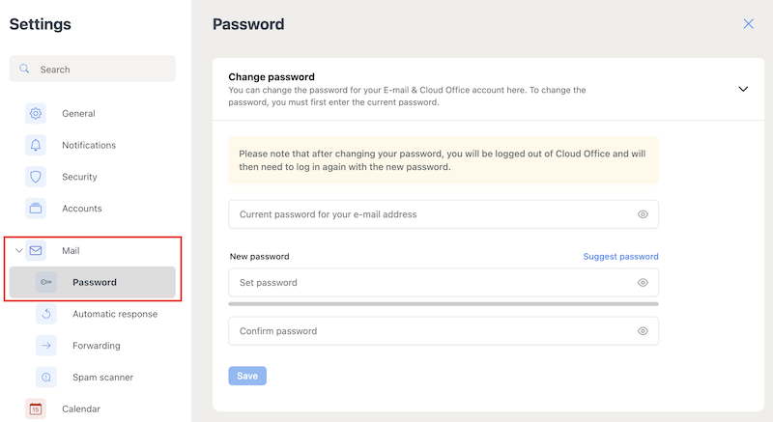Viewport: 773px width, 422px height.
Task: Reveal Set password field text
Action: point(643,283)
